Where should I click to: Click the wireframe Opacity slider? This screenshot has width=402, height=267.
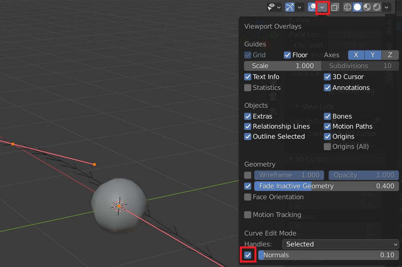[x=364, y=175]
